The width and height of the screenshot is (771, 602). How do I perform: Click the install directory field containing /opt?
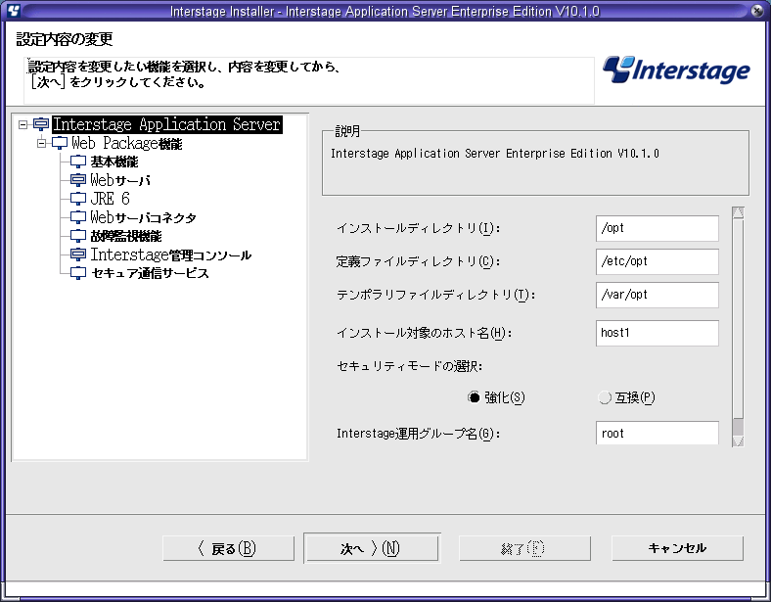657,228
